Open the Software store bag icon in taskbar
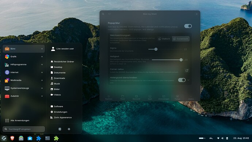Viewport: 252px width, 142px height. tap(30, 138)
